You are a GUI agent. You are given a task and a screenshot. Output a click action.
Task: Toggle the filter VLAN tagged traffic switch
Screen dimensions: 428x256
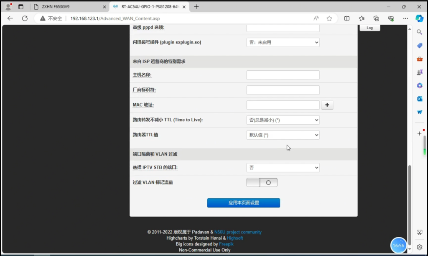(x=262, y=182)
